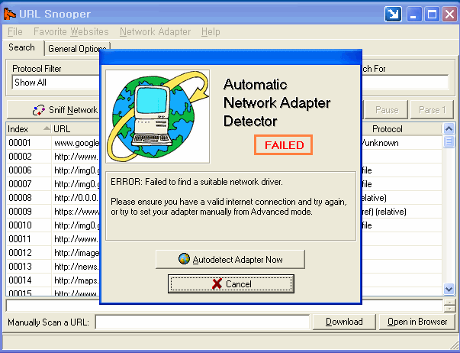Click the Parse 1 button
460x353 pixels.
click(432, 110)
